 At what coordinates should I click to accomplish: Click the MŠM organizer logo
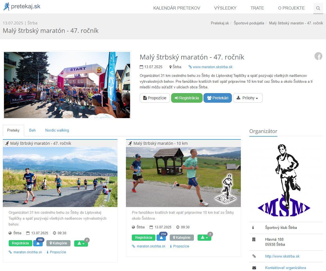coord(284,180)
